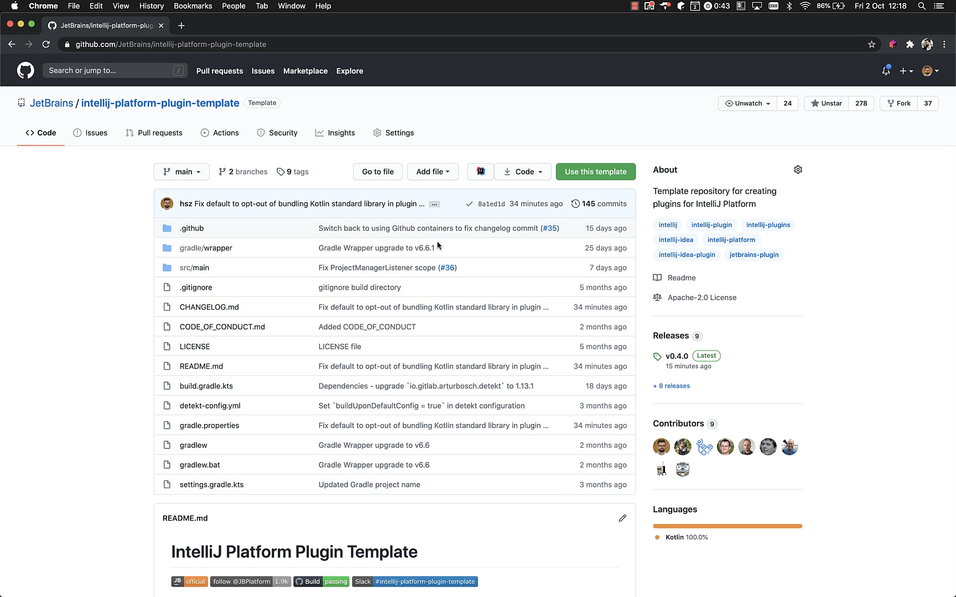956x597 pixels.
Task: Open Apache-2.0 License link
Action: tap(702, 297)
